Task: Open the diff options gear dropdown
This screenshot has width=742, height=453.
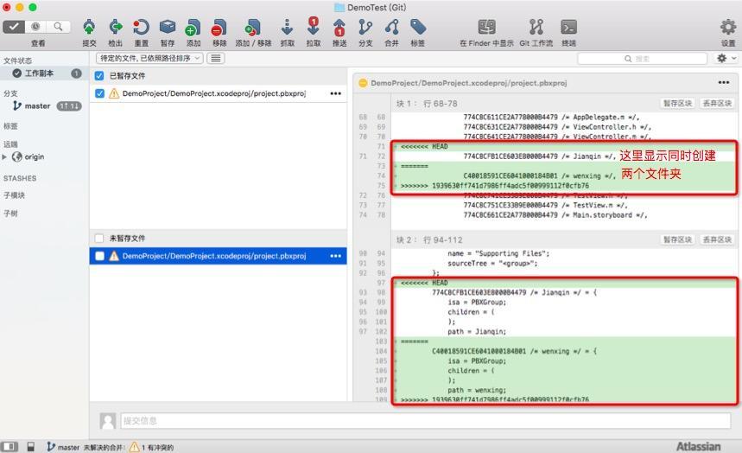Action: (x=726, y=58)
